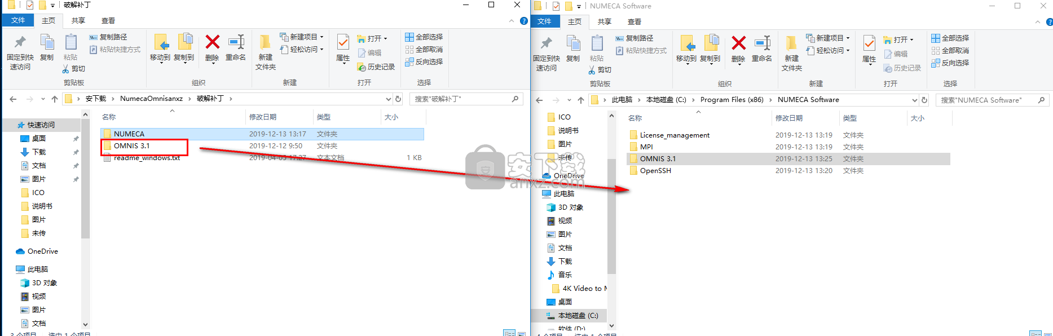Click the search box in 破解补丁 window
Viewport: 1053px width, 336px height.
(466, 99)
